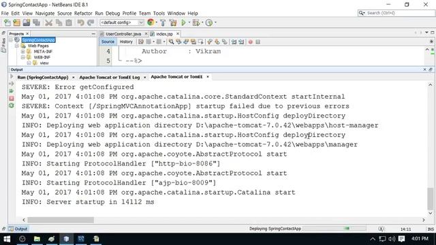Open the Windows Start menu

click(x=7, y=239)
